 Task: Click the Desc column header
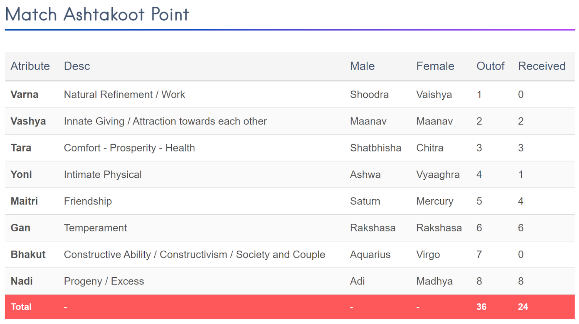click(77, 66)
